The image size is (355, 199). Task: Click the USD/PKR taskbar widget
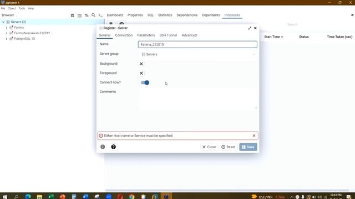[268, 197]
